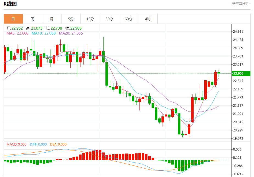This screenshot has height=177, width=254.
Task: Click the latest green candlestick at chart's right
Action: (x=219, y=73)
